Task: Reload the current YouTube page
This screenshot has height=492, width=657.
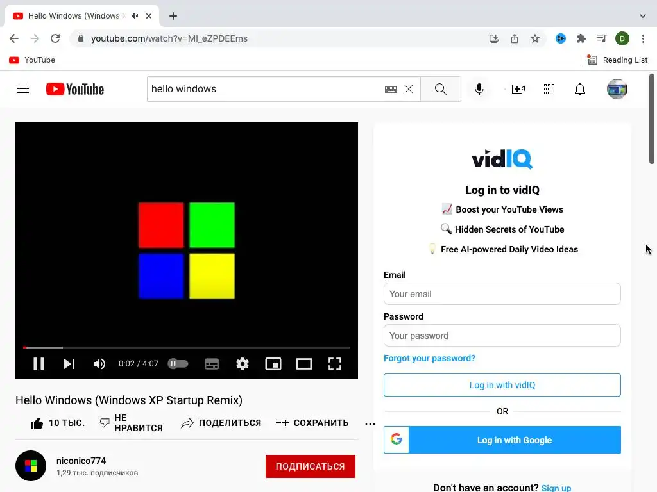Action: (55, 38)
